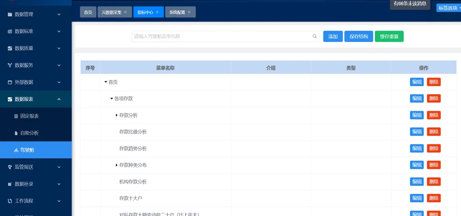Collapse the 首页 tree node
Viewport: 461px width, 216px height.
[x=106, y=82]
